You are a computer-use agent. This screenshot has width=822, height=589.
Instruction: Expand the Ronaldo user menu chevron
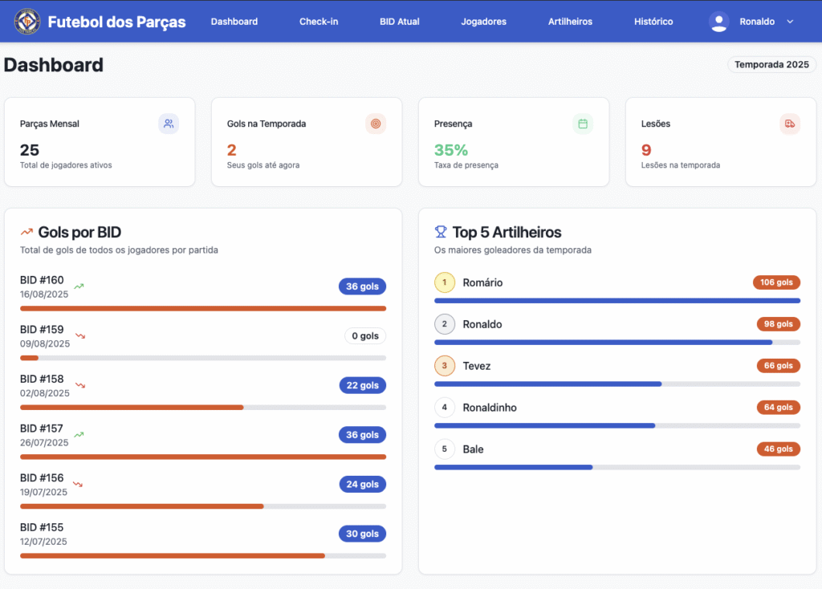point(790,22)
